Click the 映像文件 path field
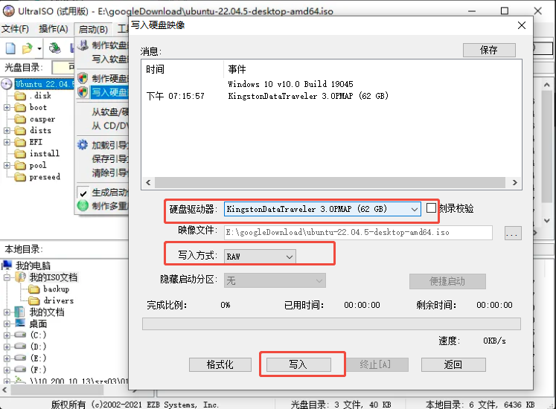 click(x=358, y=233)
